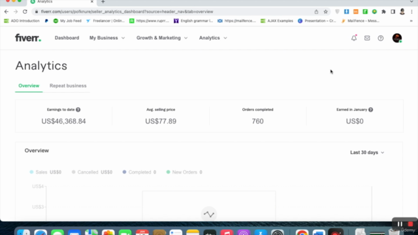Show the Earnings to date info tooltip icon
418x235 pixels.
pyautogui.click(x=78, y=110)
